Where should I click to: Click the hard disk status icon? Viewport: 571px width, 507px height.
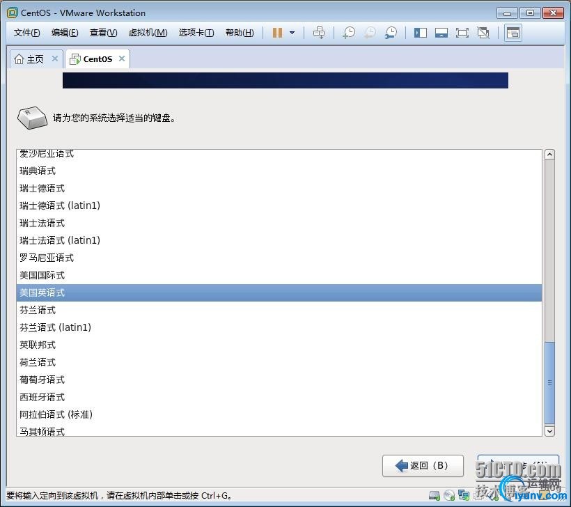point(435,495)
